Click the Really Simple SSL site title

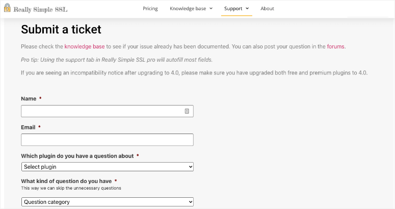(40, 10)
